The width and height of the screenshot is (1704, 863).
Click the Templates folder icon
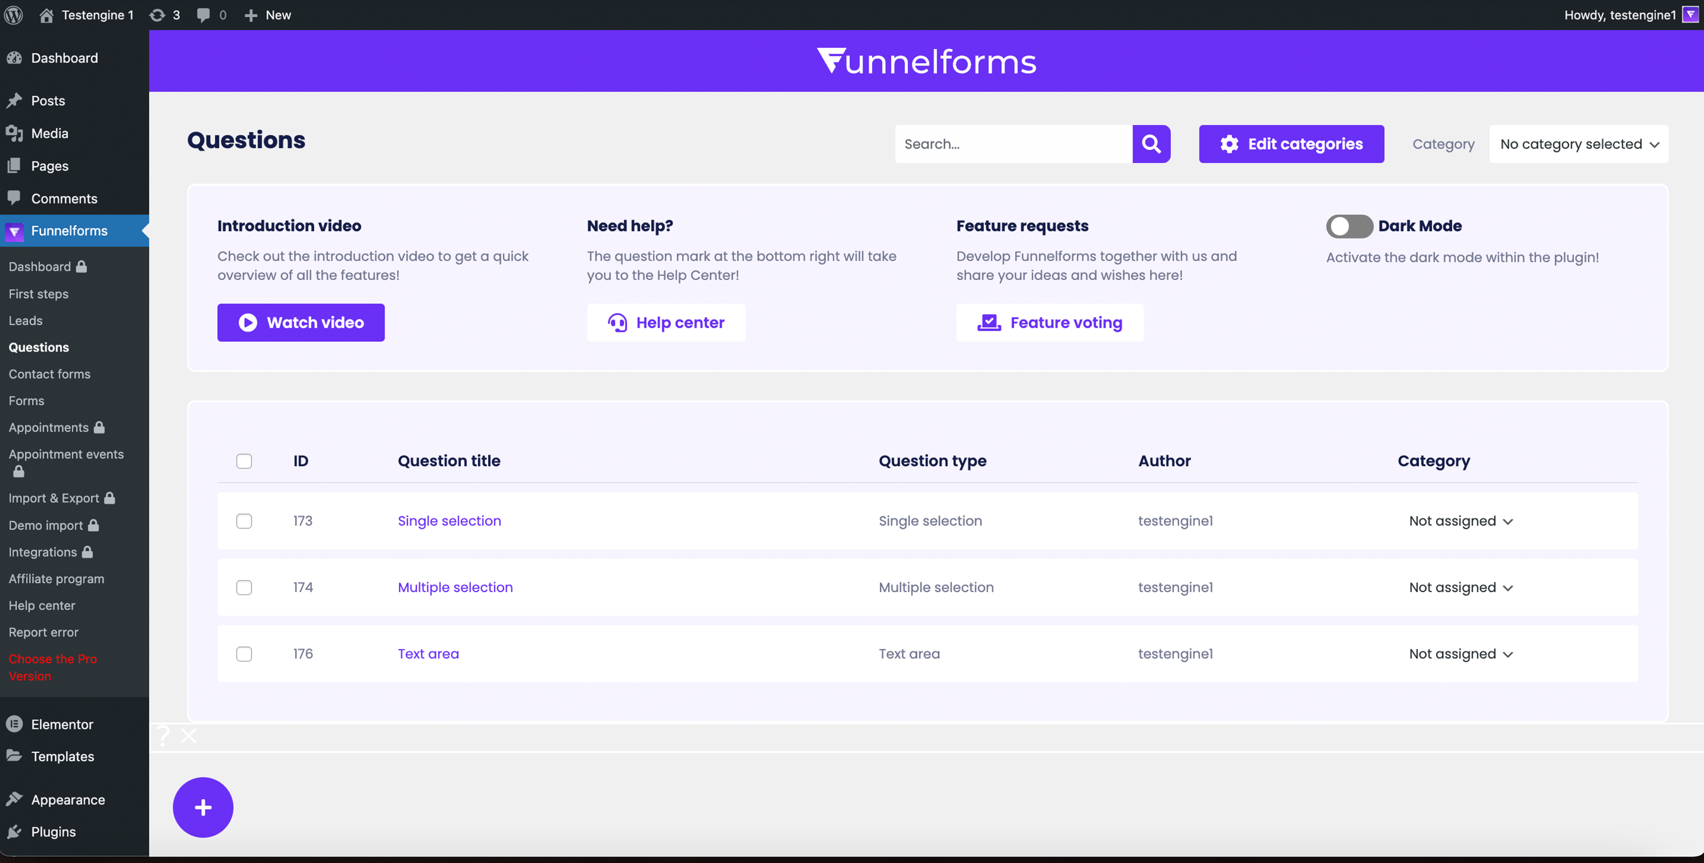coord(15,755)
